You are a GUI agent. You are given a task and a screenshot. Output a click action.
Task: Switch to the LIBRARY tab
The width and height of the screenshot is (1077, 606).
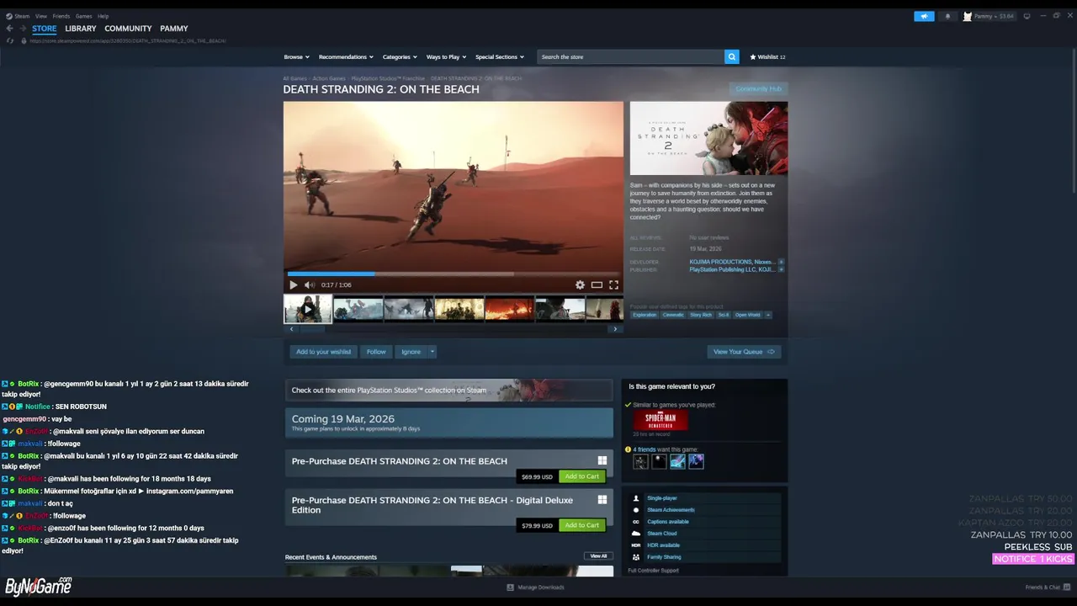pyautogui.click(x=81, y=29)
